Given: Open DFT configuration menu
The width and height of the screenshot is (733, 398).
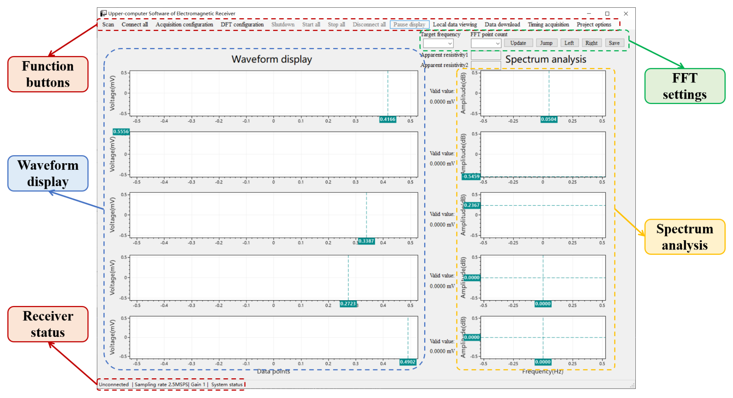Looking at the screenshot, I should point(242,24).
